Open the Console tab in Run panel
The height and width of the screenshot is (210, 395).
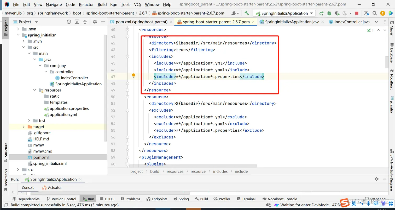(x=28, y=188)
